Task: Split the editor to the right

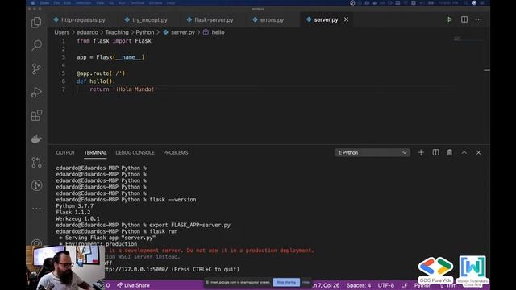Action: point(464,19)
